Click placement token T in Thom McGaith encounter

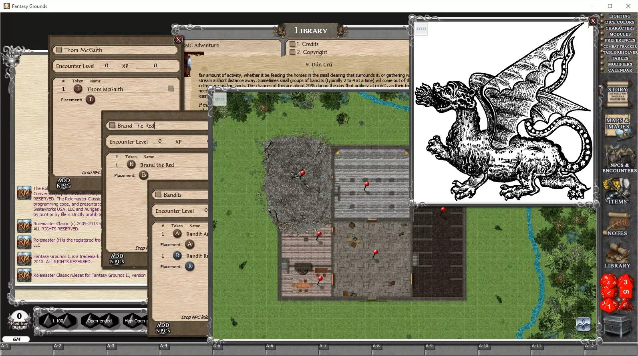[x=91, y=99]
